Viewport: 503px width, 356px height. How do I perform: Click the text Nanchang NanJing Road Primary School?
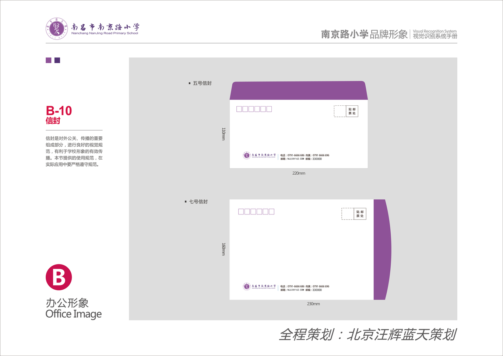coord(105,33)
